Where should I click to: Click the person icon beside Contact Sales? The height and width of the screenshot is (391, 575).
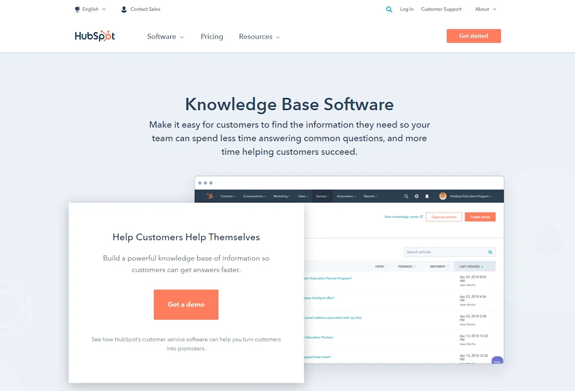point(124,9)
